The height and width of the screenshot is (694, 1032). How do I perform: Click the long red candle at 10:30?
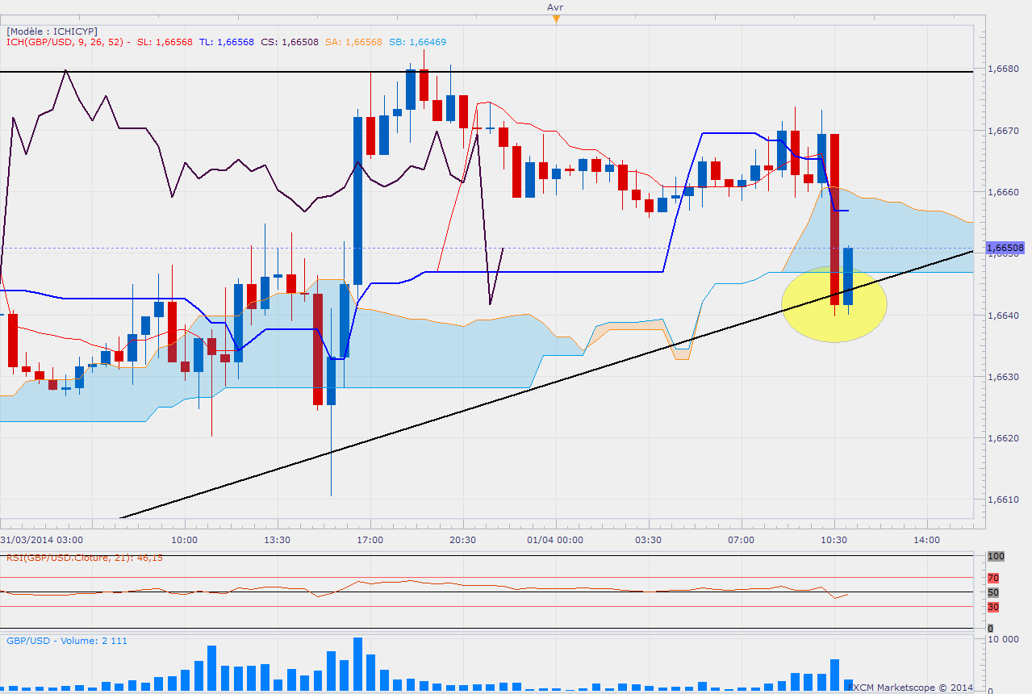pos(834,219)
